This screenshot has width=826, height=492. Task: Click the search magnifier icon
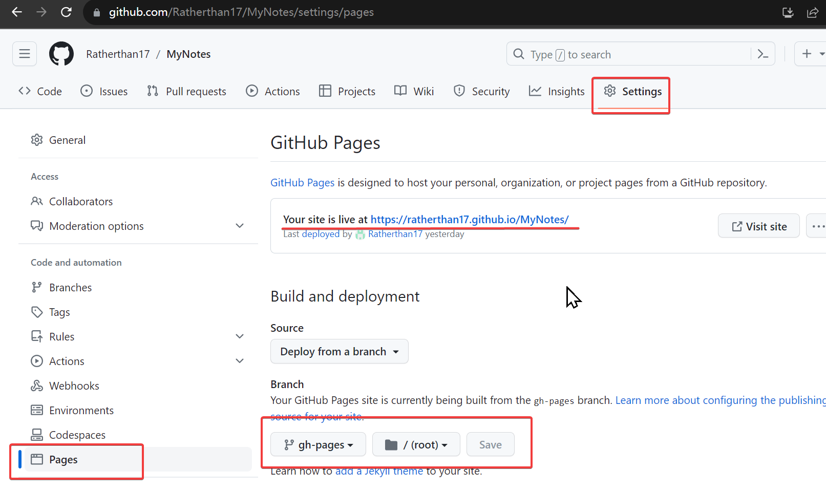519,54
